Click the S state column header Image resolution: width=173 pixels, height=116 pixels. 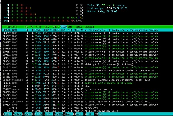58,27
